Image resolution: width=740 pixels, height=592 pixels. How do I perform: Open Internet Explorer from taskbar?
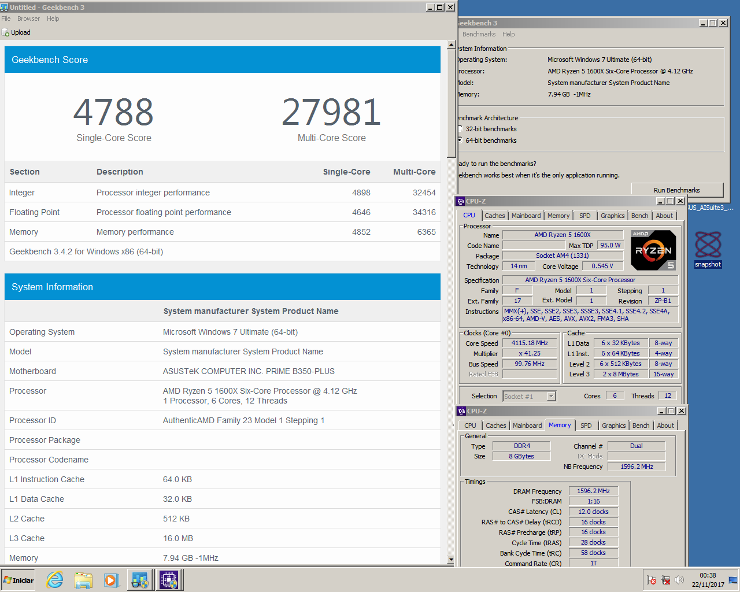pos(55,580)
